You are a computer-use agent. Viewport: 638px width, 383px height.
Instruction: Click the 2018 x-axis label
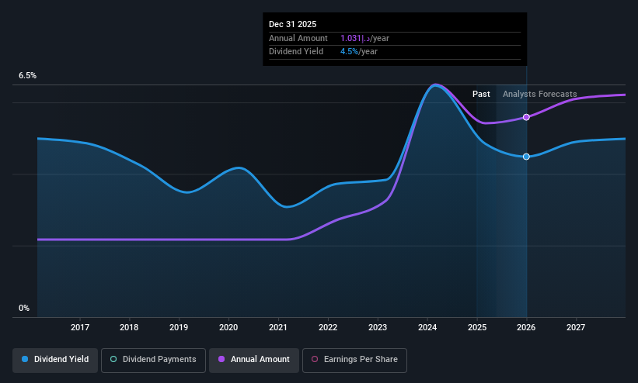pyautogui.click(x=129, y=327)
